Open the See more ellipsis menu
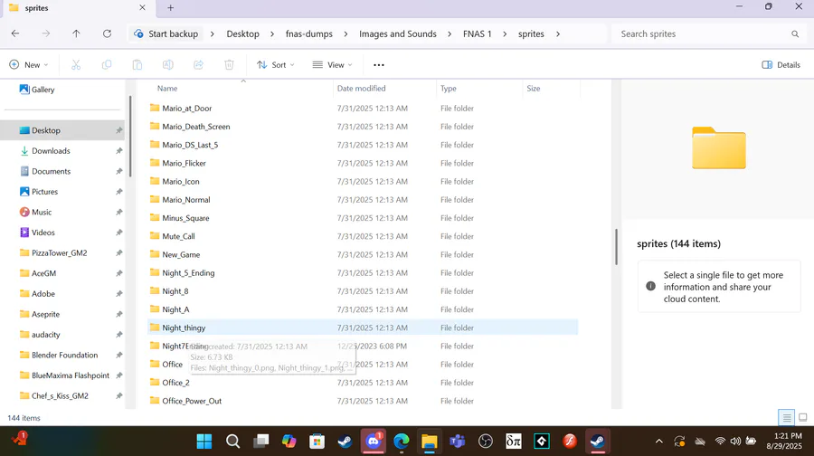 379,65
